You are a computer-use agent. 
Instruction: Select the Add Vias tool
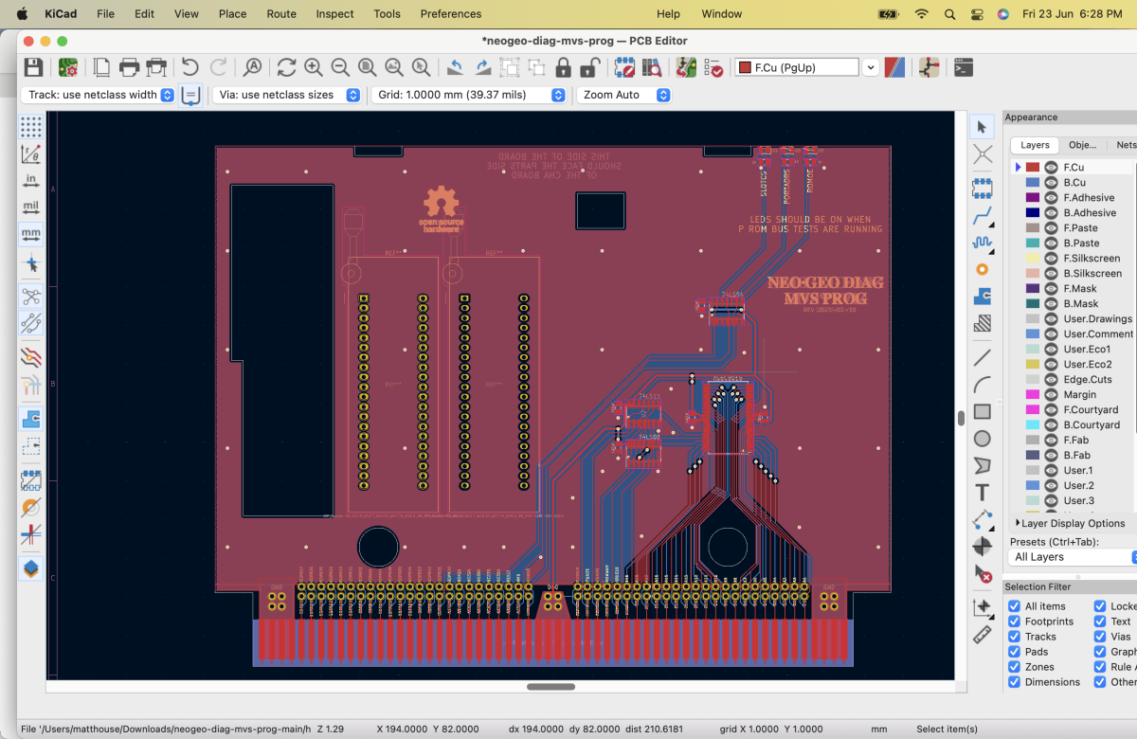[983, 269]
